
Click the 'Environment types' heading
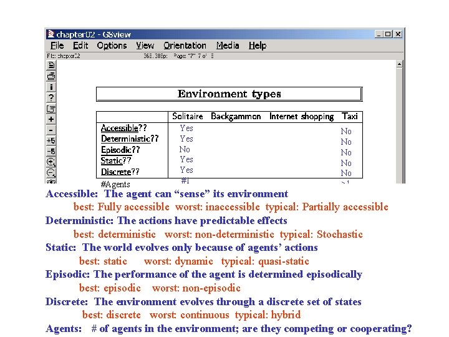pos(229,94)
